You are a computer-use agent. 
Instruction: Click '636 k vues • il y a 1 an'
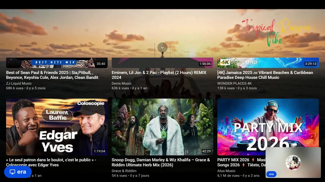[129, 88]
